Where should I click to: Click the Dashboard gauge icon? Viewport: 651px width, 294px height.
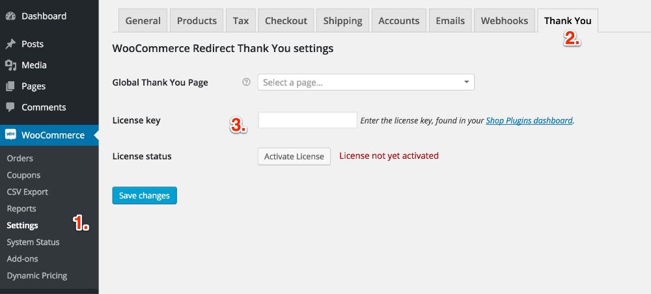(10, 16)
